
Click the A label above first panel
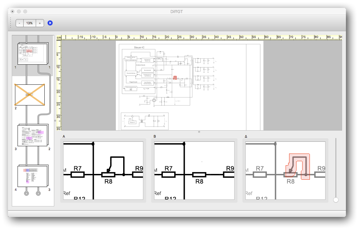pyautogui.click(x=64, y=136)
